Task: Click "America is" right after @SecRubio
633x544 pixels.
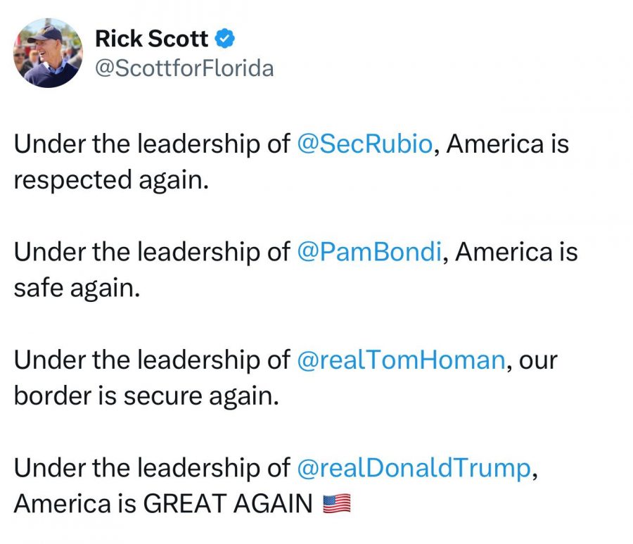Action: pos(507,144)
